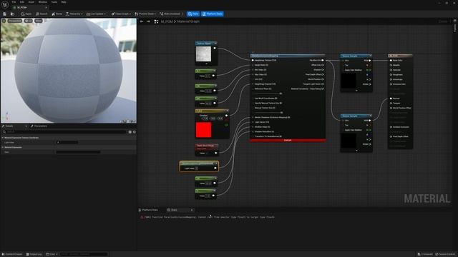458x257 pixels.
Task: Focus the Details panel search field
Action: coord(64,132)
